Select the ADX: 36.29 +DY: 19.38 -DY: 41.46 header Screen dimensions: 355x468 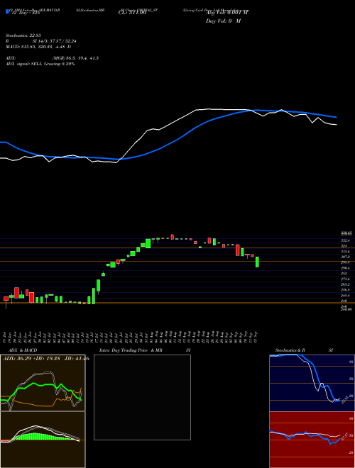[45, 359]
